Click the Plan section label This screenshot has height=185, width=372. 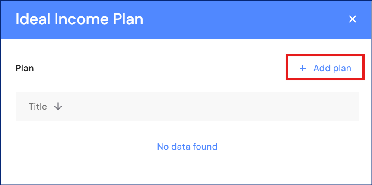click(x=25, y=68)
